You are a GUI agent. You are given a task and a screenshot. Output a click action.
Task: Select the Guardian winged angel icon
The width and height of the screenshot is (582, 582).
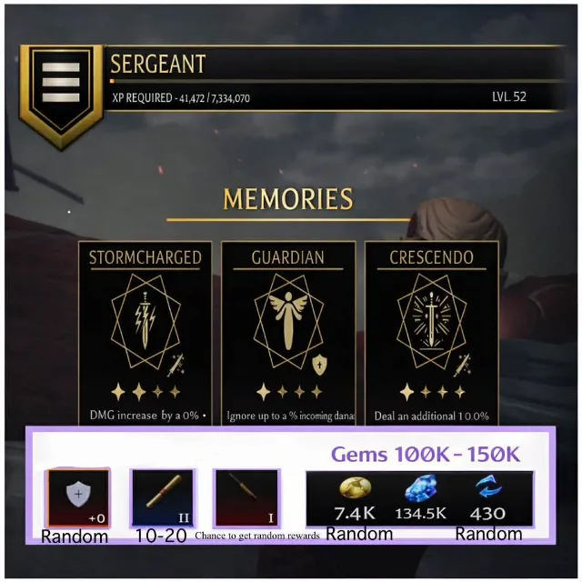(x=288, y=321)
